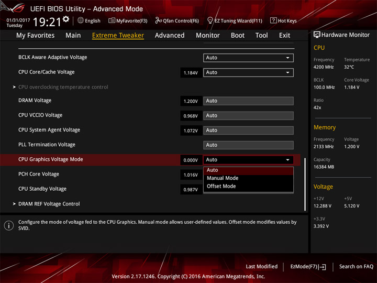
Task: Switch to the Main tab
Action: pyautogui.click(x=73, y=36)
